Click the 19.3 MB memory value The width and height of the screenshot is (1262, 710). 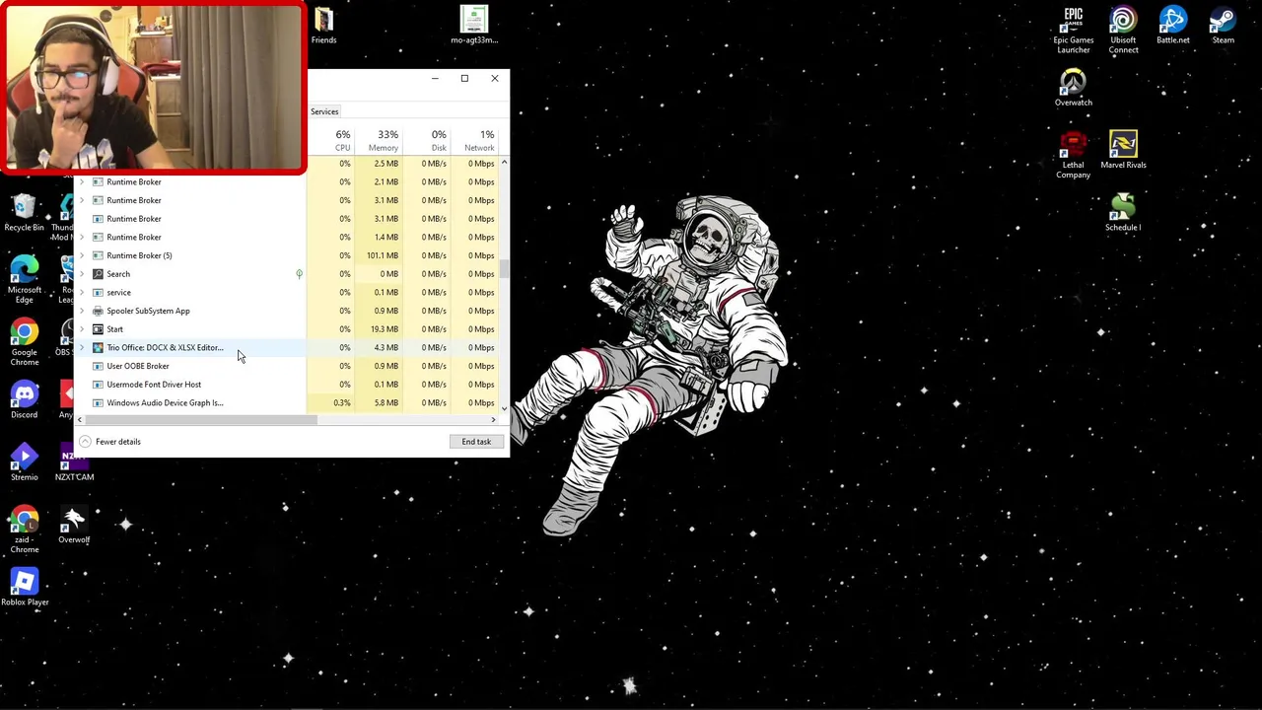[x=385, y=329]
